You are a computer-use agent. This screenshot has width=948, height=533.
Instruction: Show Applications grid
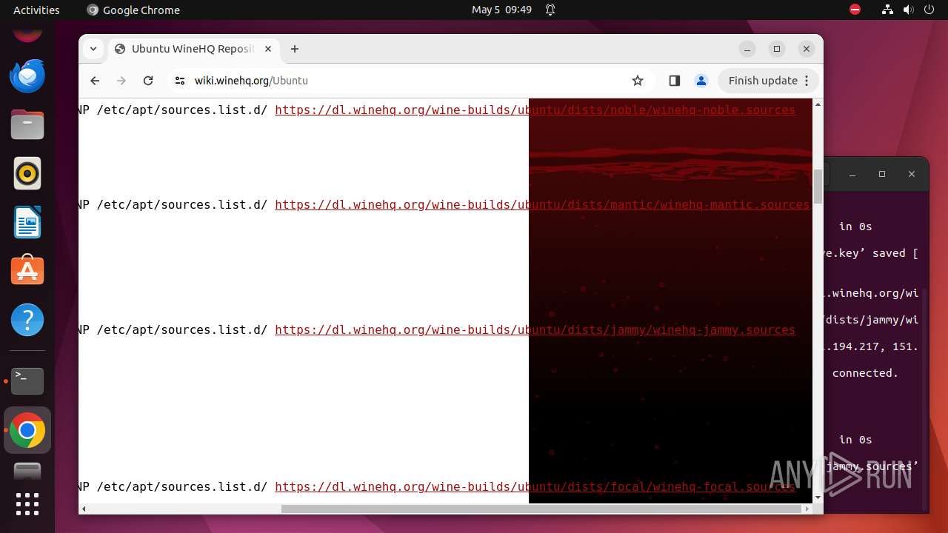pyautogui.click(x=27, y=504)
